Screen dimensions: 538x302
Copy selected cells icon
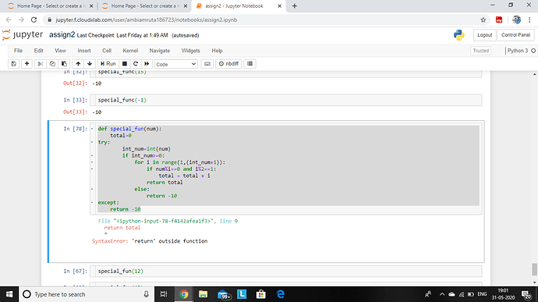(52, 64)
